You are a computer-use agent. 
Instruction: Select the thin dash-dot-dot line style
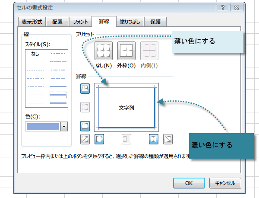coord(35,78)
